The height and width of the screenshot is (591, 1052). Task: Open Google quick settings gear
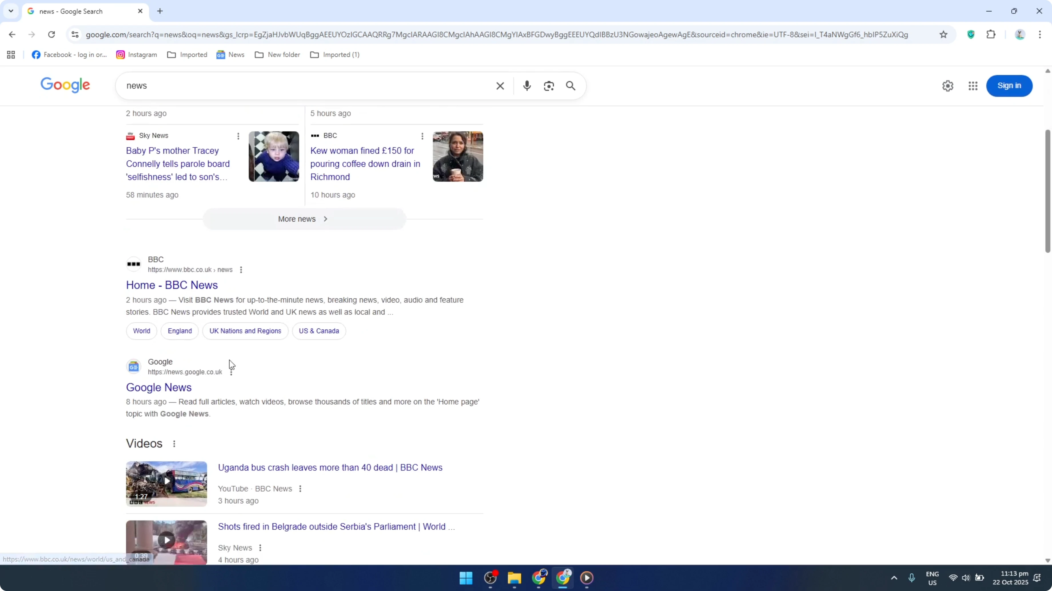point(947,86)
